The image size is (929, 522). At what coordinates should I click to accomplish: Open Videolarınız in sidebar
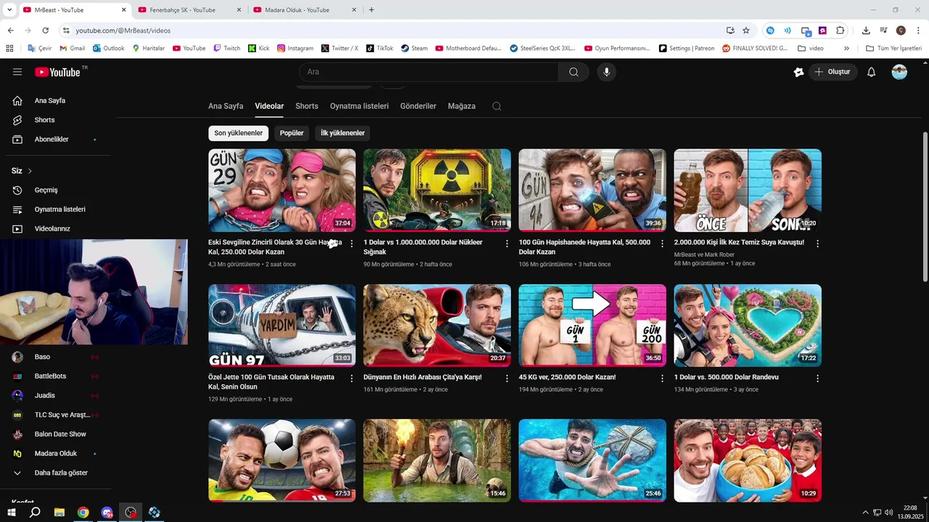point(51,228)
